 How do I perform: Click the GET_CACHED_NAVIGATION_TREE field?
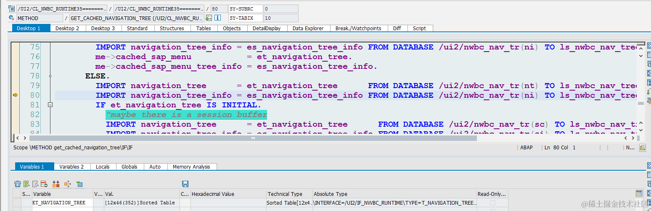(x=137, y=18)
